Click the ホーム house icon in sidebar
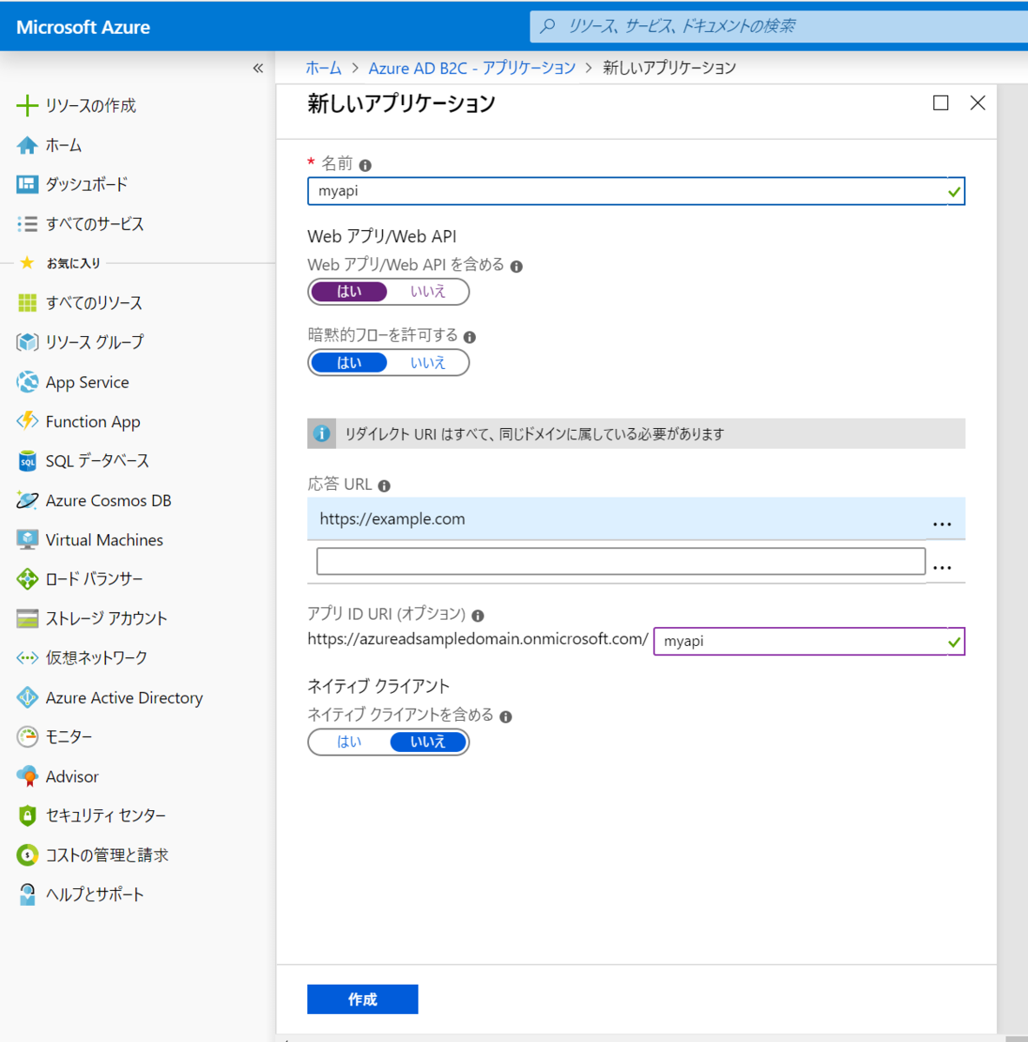Viewport: 1028px width, 1042px height. [x=27, y=145]
